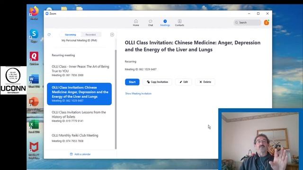The height and width of the screenshot is (170, 303).
Task: Select the OLLI Monthly Reiki Club Meeting
Action: coord(79,138)
